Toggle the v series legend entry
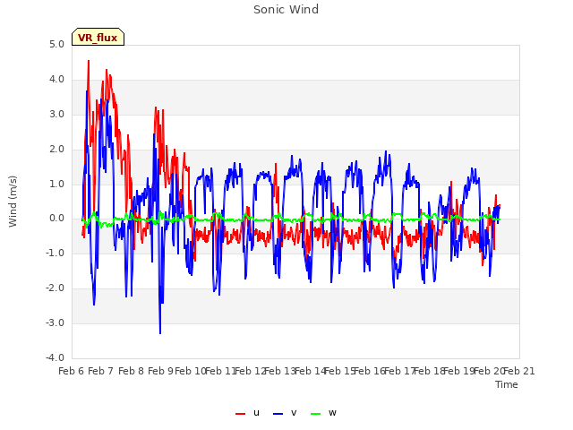This screenshot has width=573, height=430. (285, 413)
